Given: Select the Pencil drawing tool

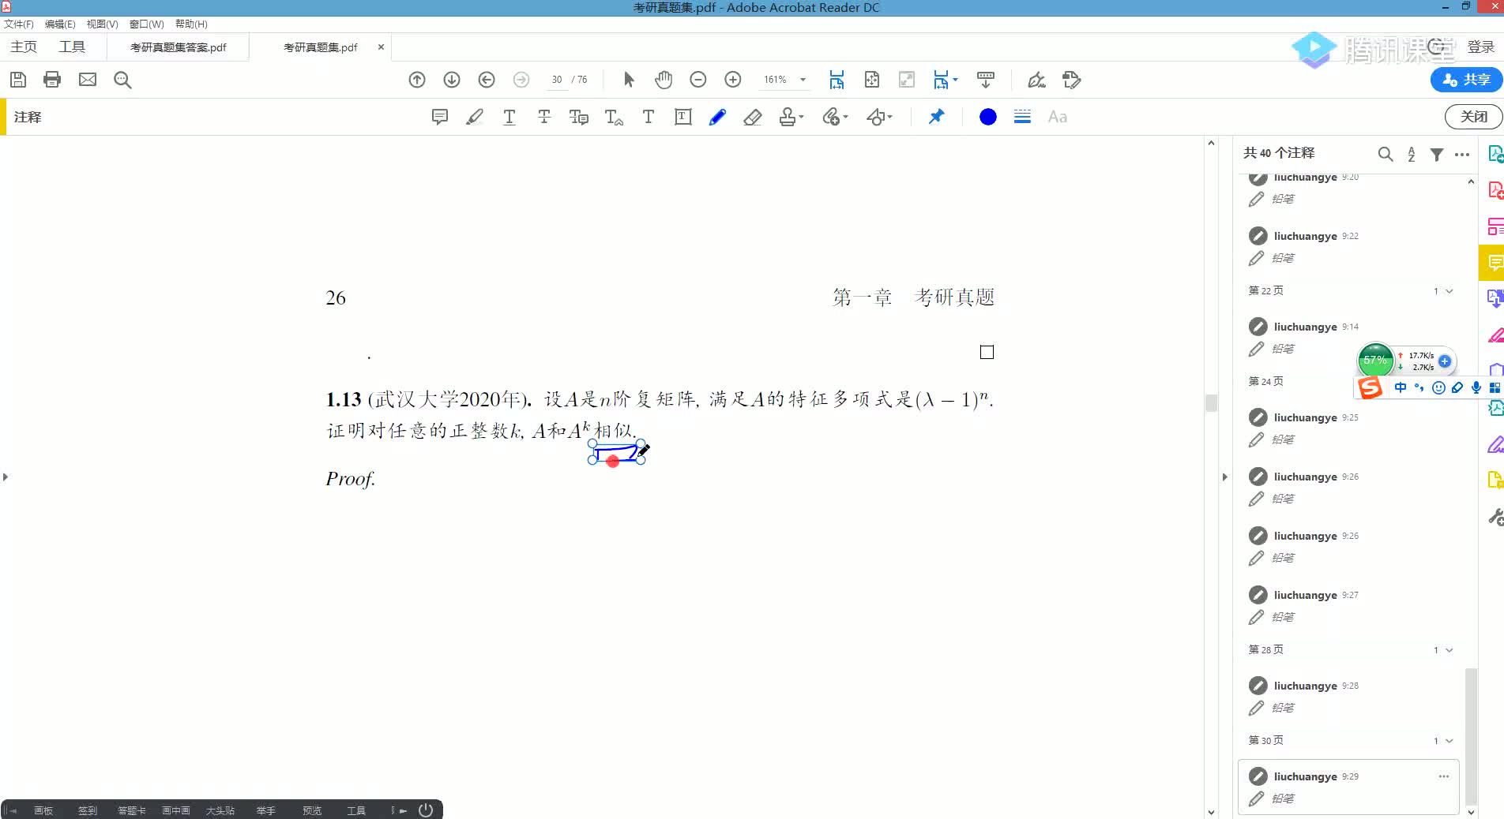Looking at the screenshot, I should [x=717, y=117].
